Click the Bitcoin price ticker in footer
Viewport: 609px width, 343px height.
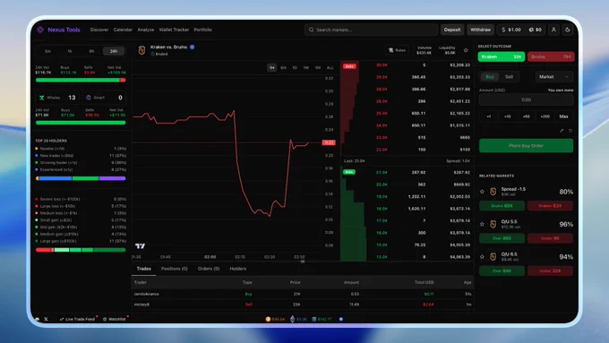275,319
